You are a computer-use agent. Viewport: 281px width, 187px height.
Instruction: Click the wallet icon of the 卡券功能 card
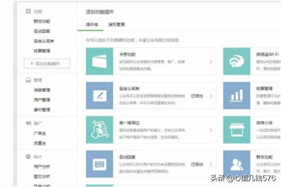pyautogui.click(x=99, y=61)
